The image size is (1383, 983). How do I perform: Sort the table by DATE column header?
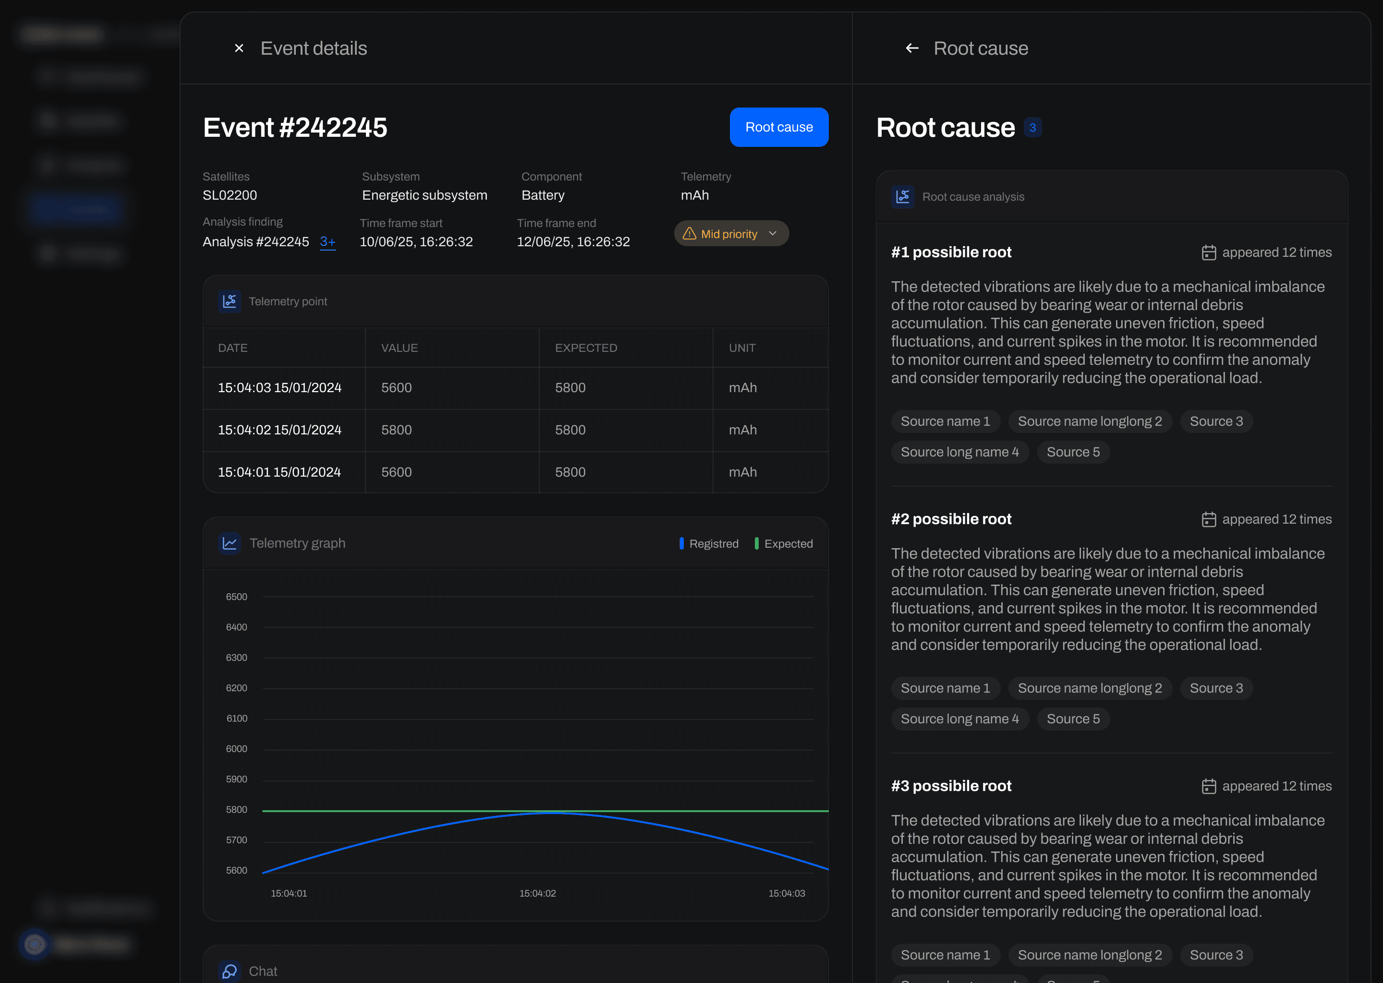233,348
